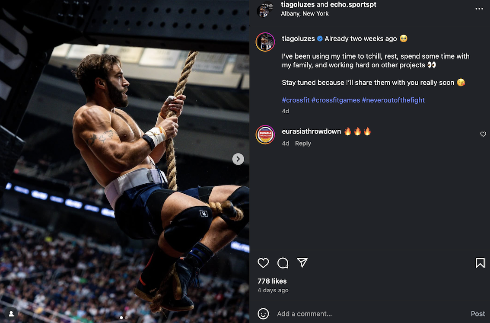Reply to eurasiathrowdown's comment
Viewport: 490px width, 323px height.
coord(303,144)
